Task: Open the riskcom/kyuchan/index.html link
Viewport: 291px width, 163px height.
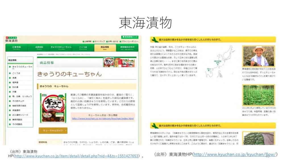Action: coord(103,119)
